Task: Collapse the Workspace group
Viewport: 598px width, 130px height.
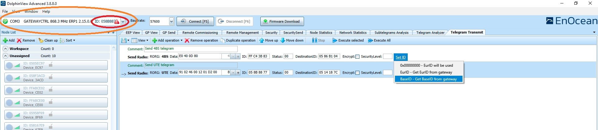Action: pos(5,49)
